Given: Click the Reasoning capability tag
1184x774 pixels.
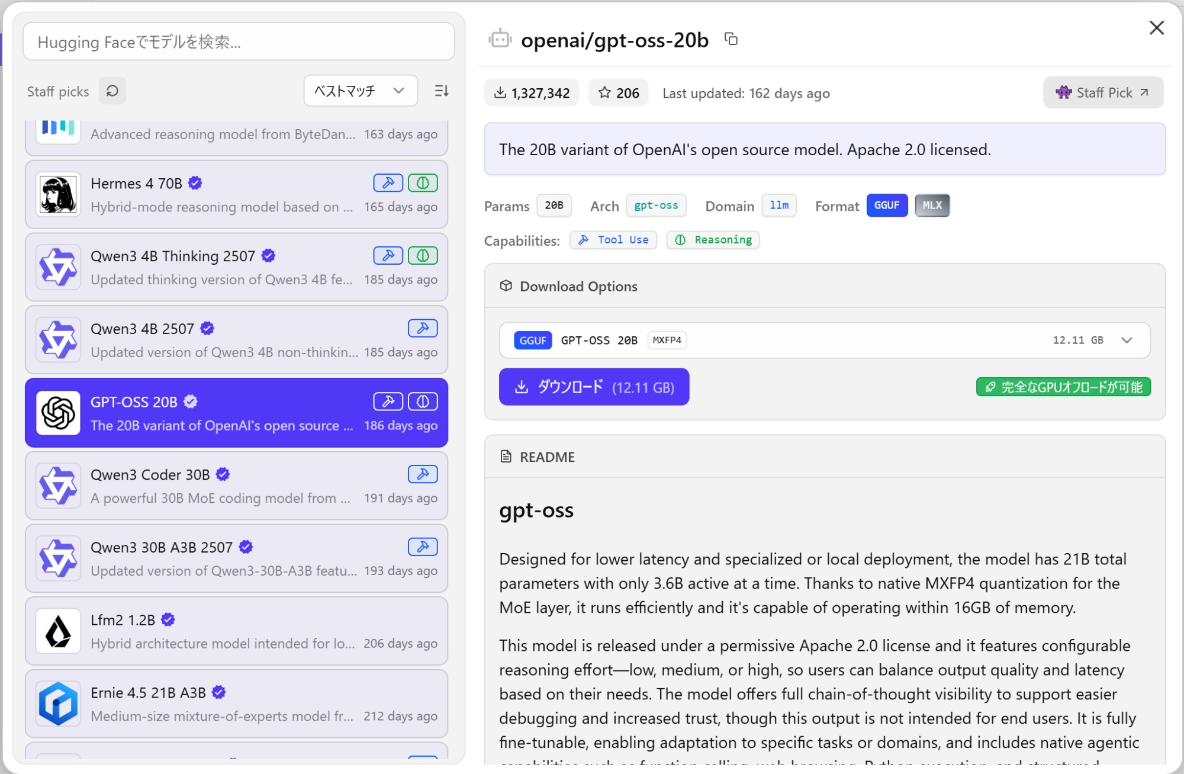Looking at the screenshot, I should click(x=713, y=240).
